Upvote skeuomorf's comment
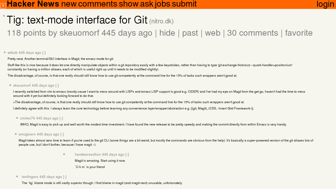The height and width of the screenshot is (189, 336). [x=10, y=85]
